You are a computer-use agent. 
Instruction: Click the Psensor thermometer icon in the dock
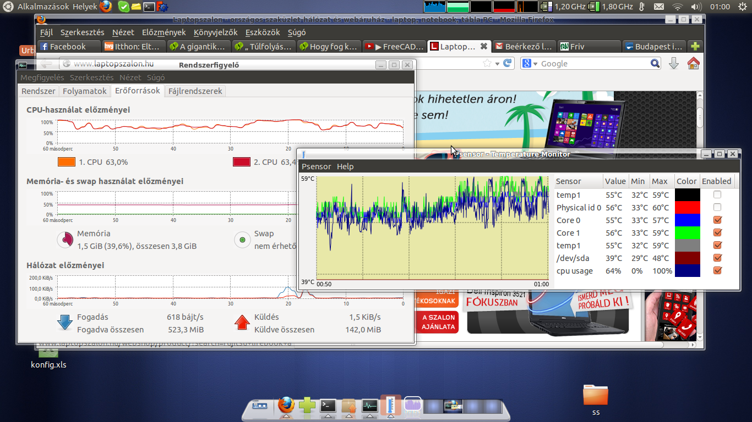click(x=391, y=405)
